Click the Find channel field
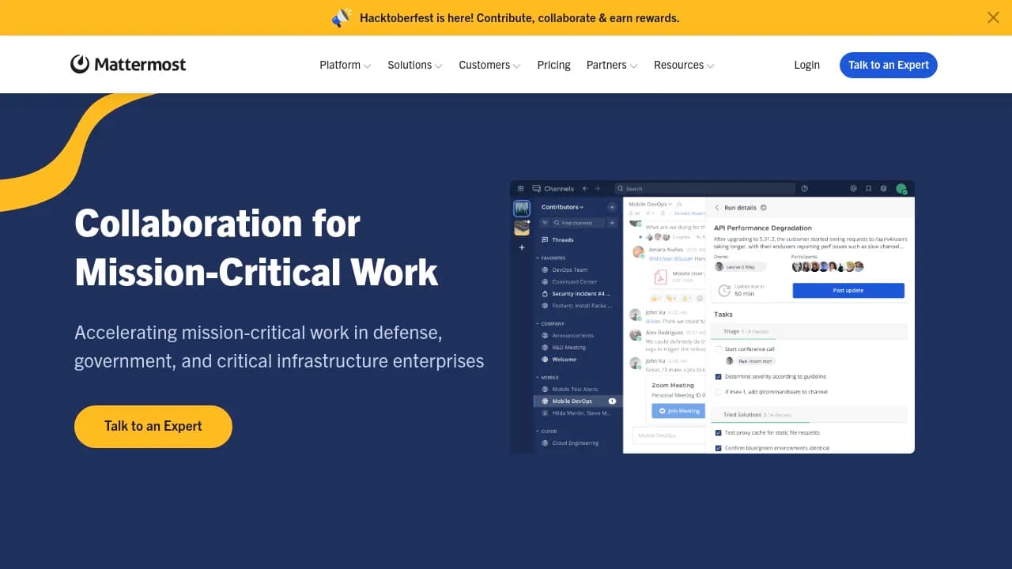Screen dimensions: 1012x569 [577, 223]
